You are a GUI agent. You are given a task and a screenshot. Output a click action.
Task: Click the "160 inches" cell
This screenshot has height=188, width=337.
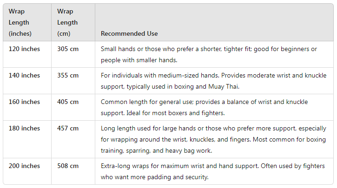(x=24, y=102)
